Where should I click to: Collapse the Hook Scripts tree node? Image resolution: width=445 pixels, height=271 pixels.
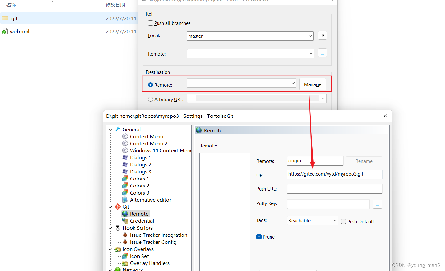point(110,228)
